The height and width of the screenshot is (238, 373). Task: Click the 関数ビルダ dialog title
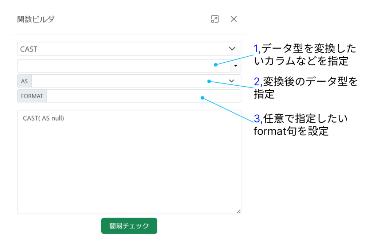(36, 19)
